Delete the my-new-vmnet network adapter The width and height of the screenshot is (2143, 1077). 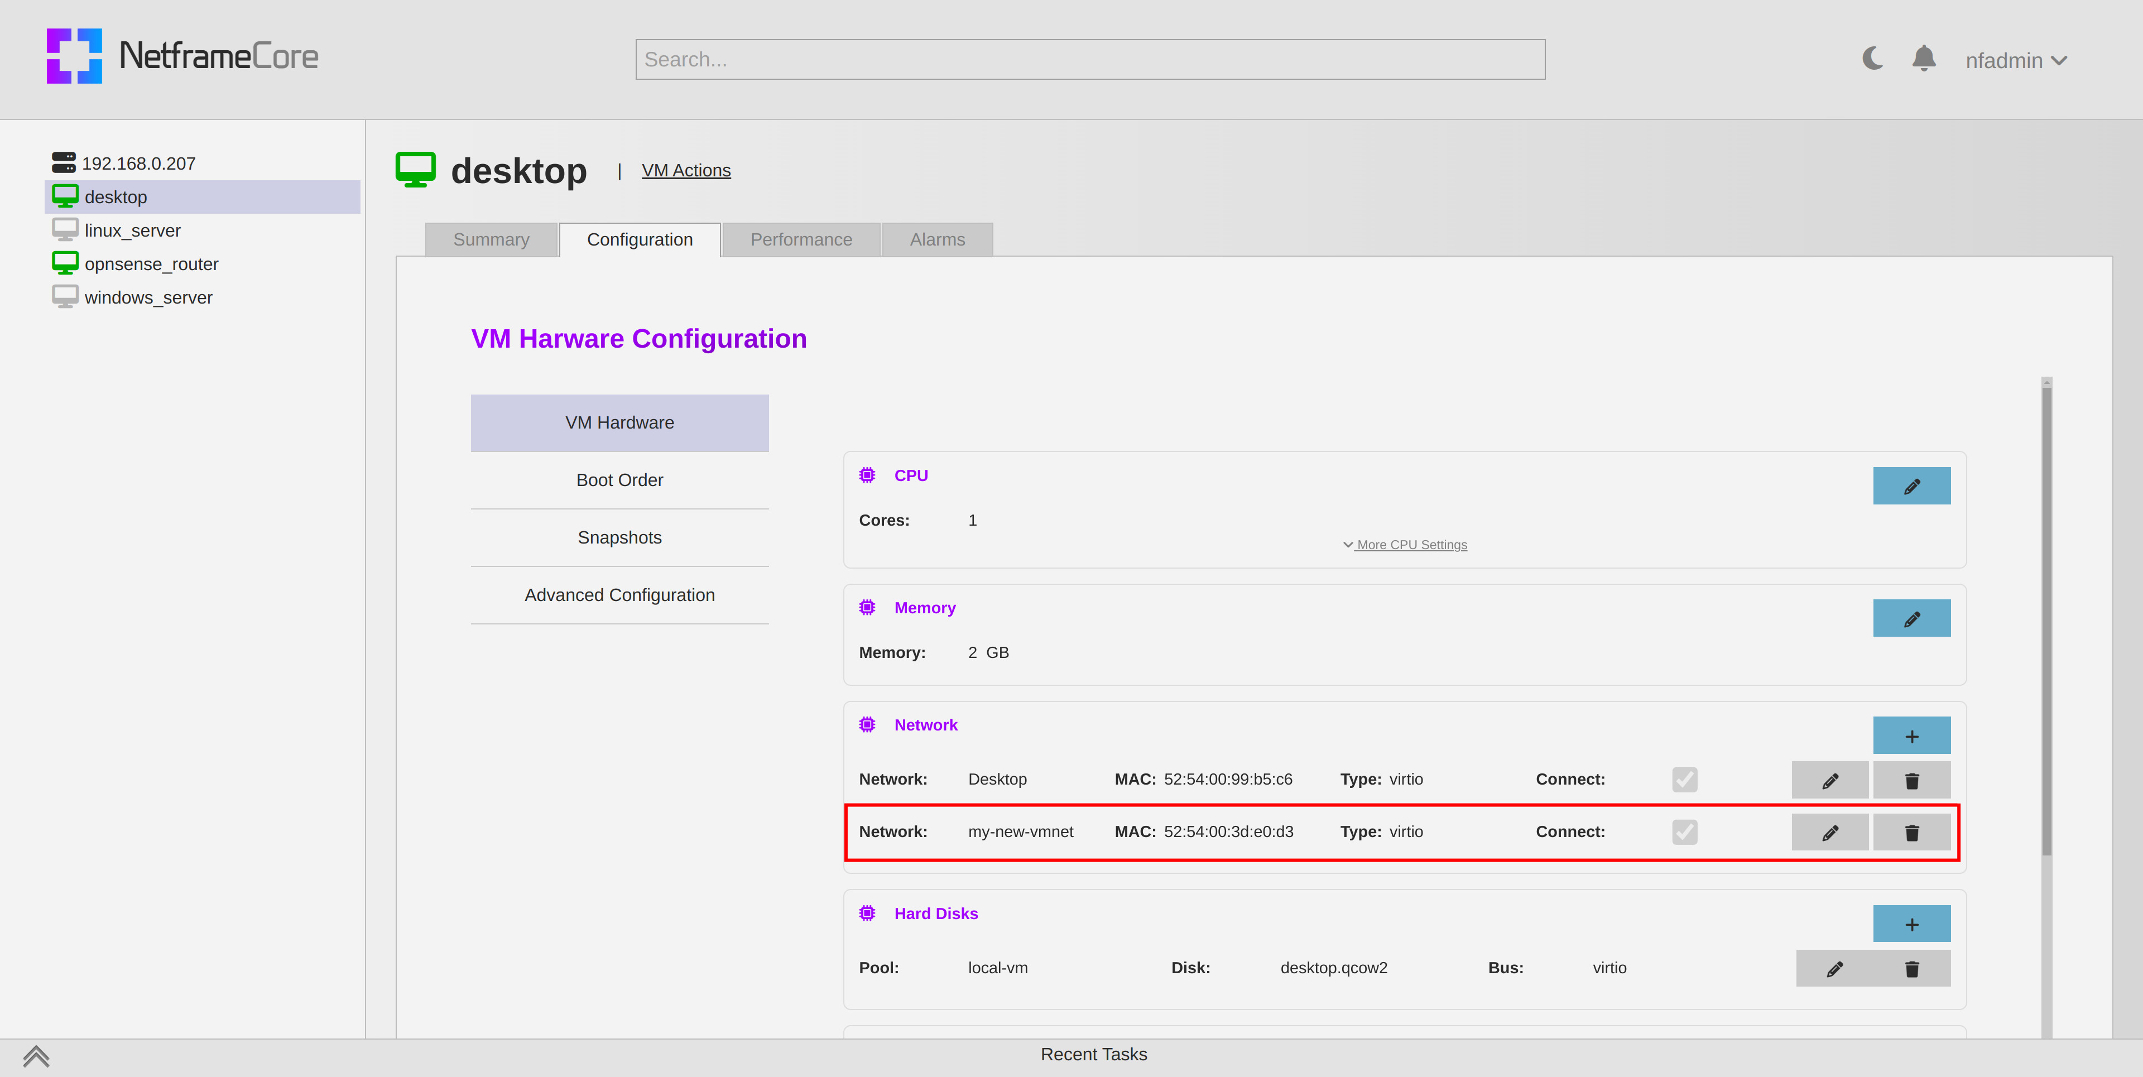[1912, 833]
